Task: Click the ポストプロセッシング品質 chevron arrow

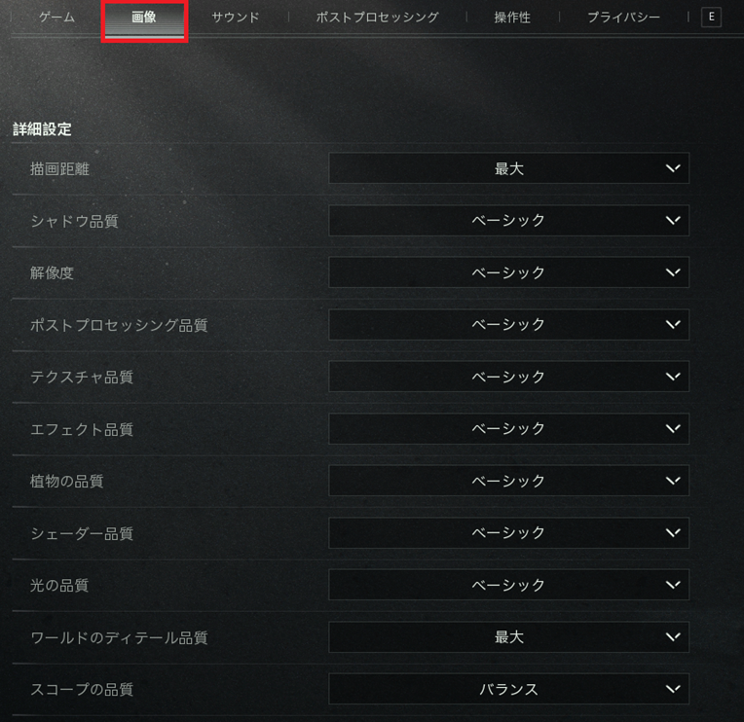Action: [673, 325]
